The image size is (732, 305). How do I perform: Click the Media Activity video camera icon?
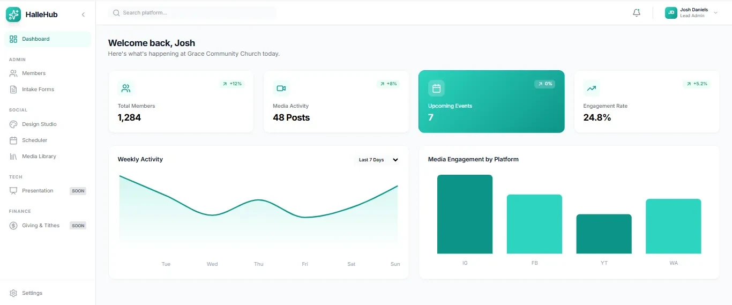[x=281, y=88]
